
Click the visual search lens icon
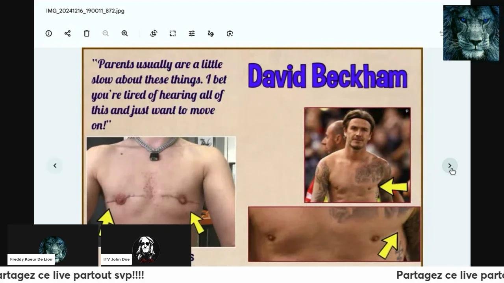coord(230,33)
